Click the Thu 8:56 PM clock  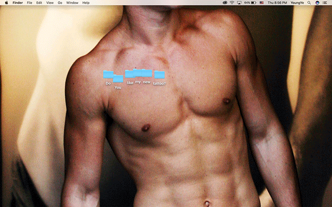(x=277, y=3)
